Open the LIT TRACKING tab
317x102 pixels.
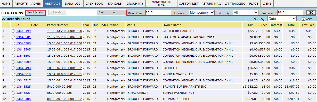coord(235,4)
